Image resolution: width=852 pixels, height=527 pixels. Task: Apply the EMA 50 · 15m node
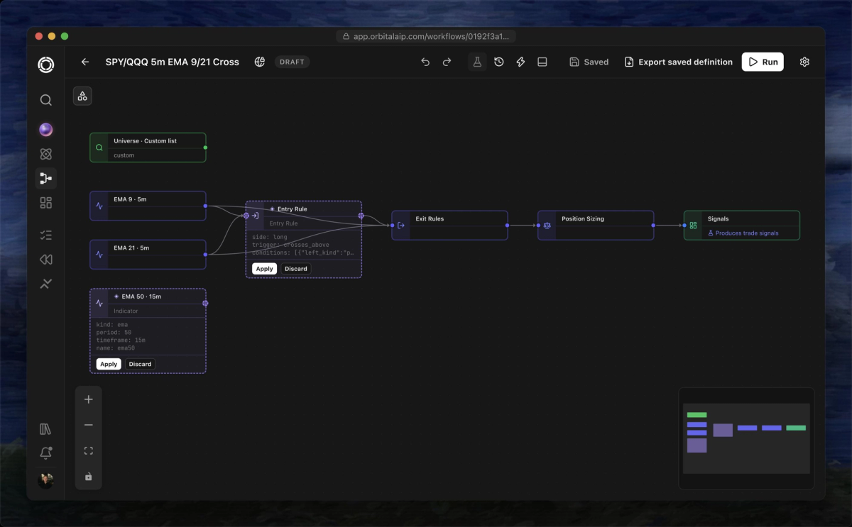point(109,364)
